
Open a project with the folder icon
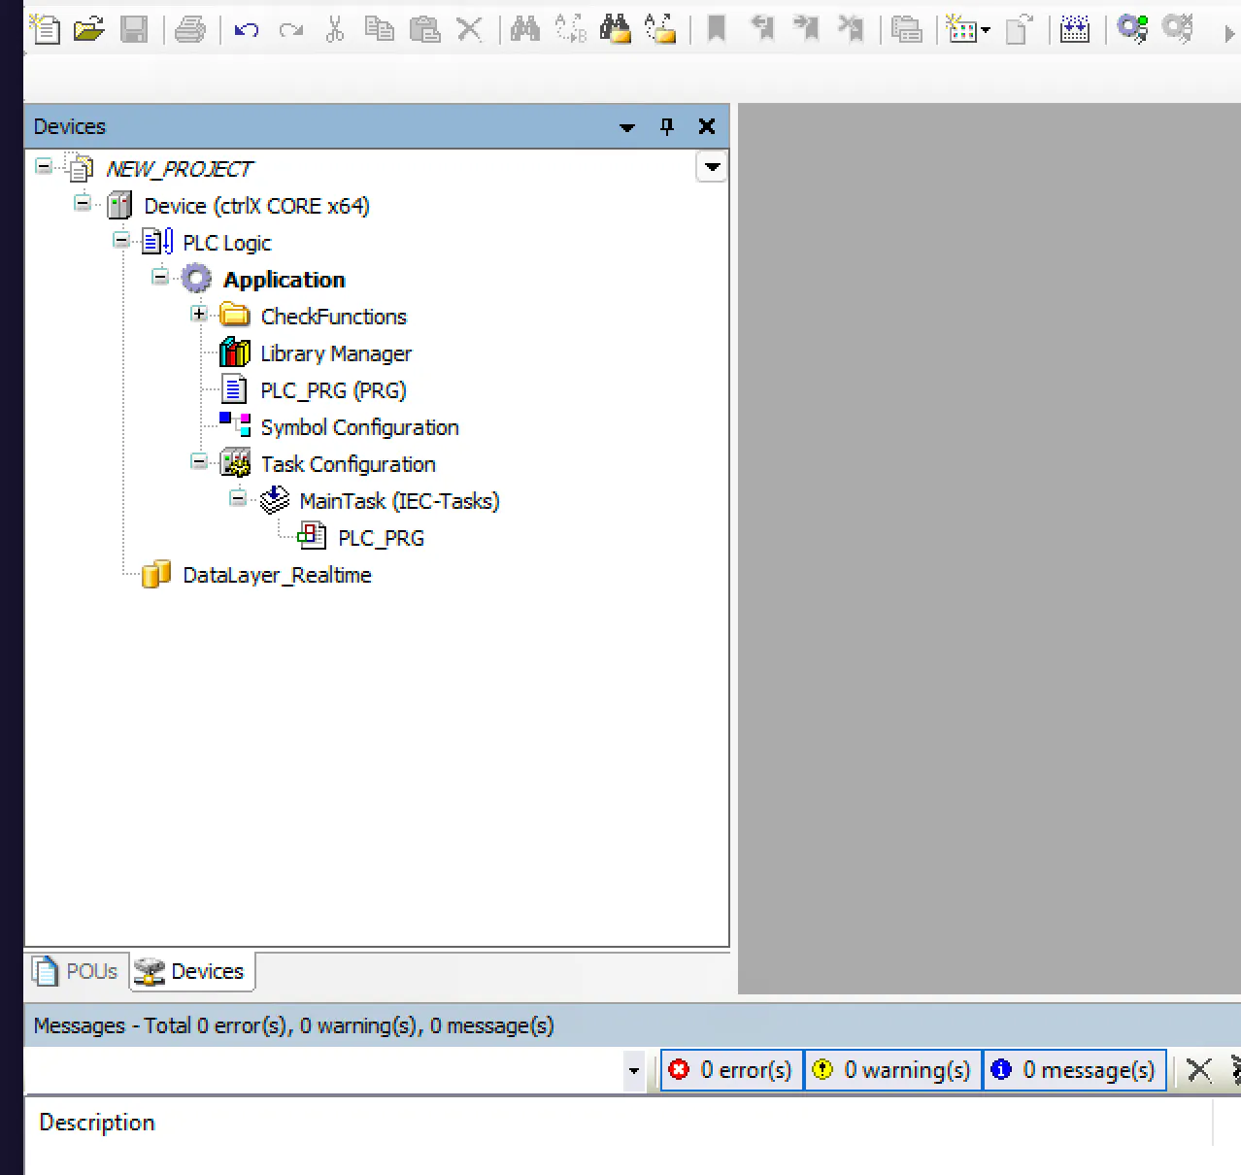89,30
